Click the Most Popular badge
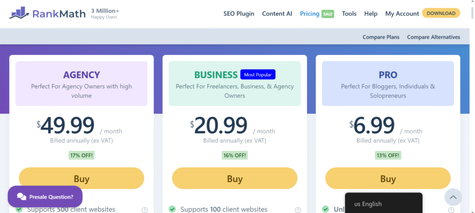The width and height of the screenshot is (475, 213). point(258,75)
